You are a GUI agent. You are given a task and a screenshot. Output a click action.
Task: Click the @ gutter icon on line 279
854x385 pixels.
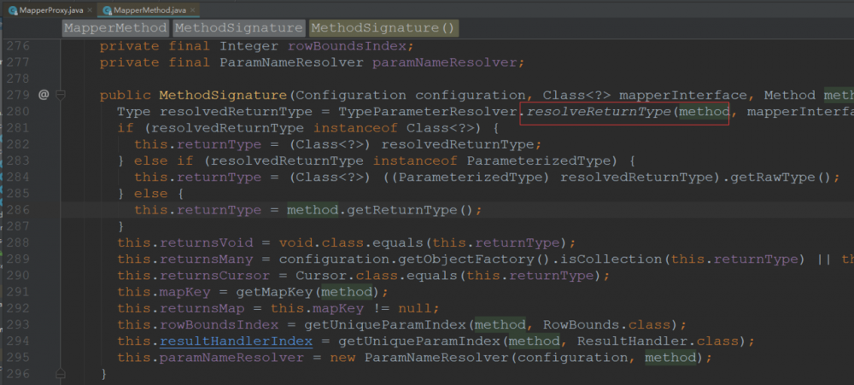44,96
